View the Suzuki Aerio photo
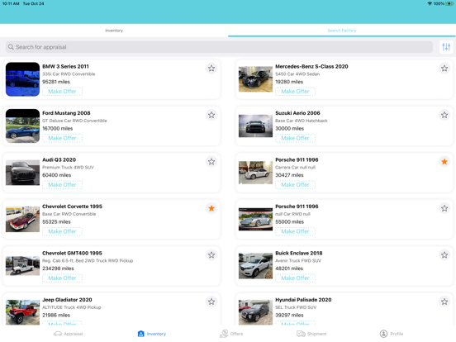This screenshot has height=342, width=456. (255, 126)
